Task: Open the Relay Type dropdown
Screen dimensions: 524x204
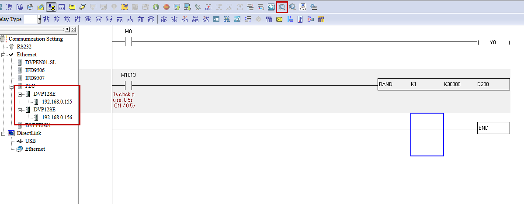Action: click(39, 19)
